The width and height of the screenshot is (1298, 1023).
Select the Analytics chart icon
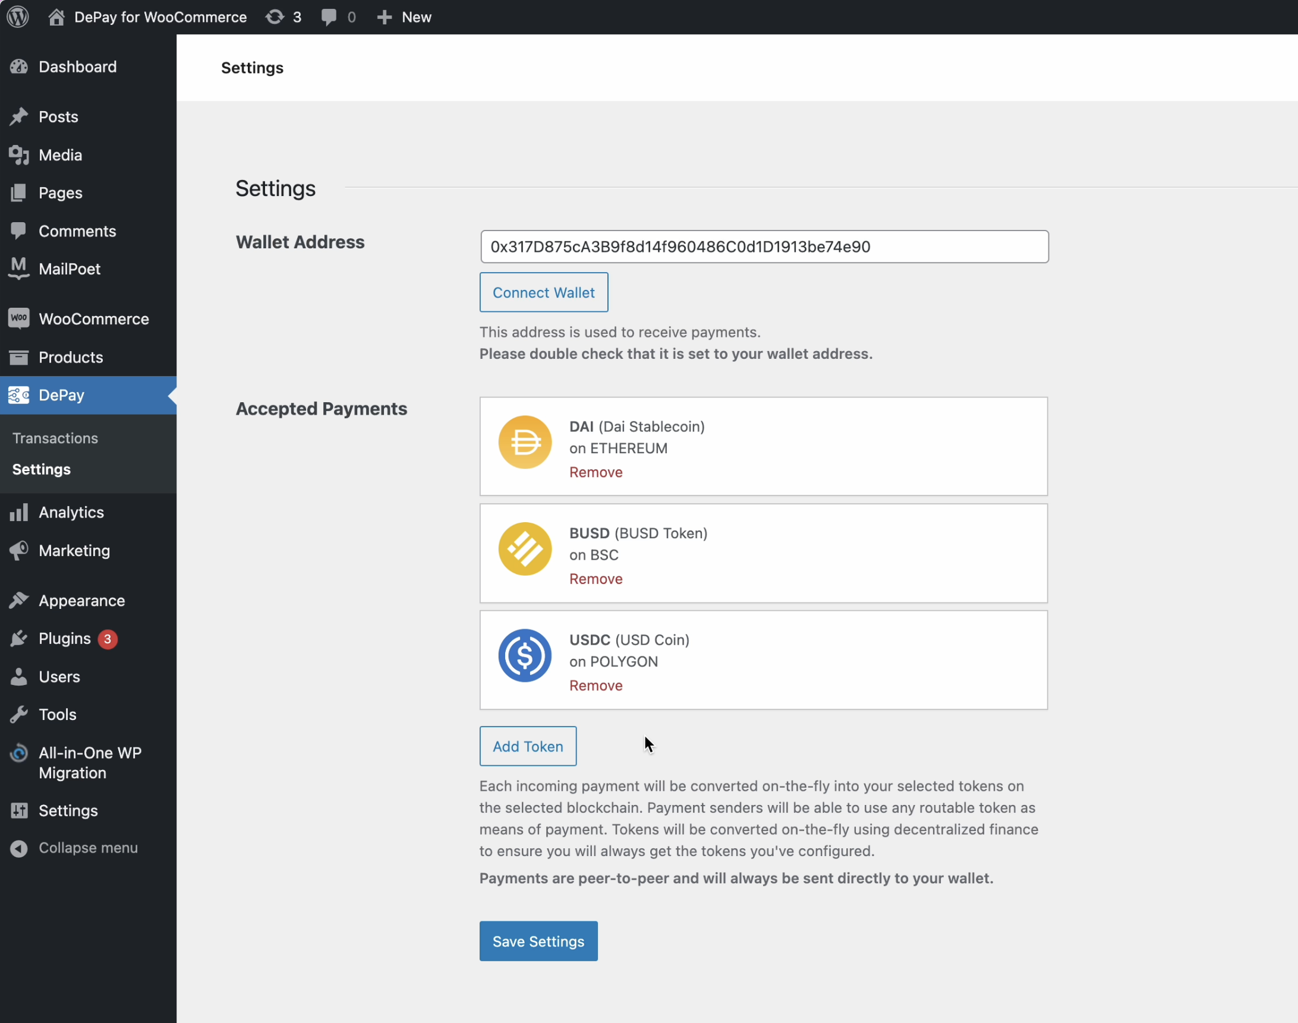click(18, 512)
